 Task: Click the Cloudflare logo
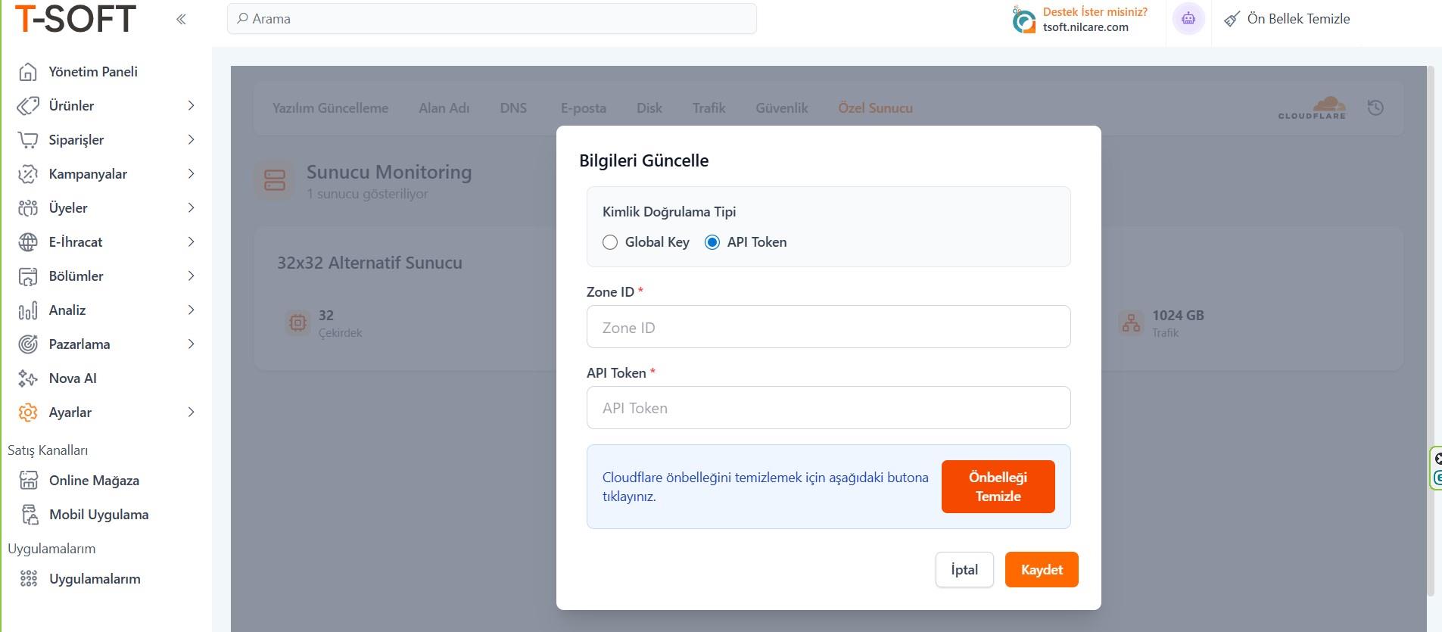pos(1313,107)
